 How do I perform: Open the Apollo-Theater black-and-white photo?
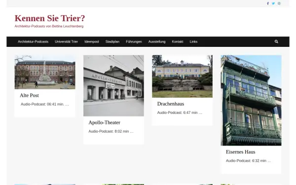(x=113, y=86)
